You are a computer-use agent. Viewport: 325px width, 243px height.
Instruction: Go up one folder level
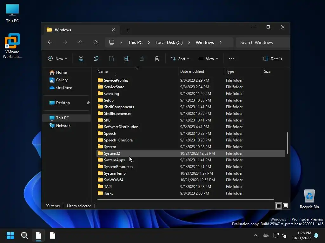[x=80, y=42]
